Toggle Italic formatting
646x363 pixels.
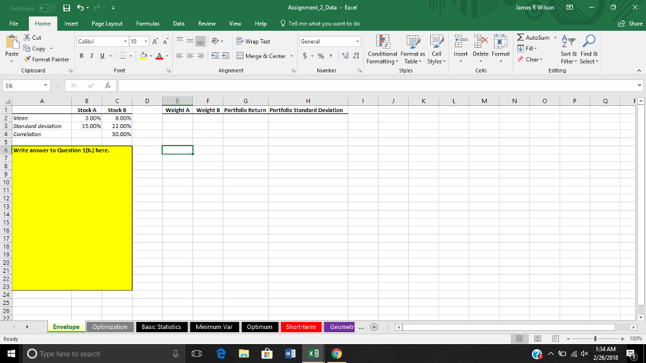(x=91, y=56)
